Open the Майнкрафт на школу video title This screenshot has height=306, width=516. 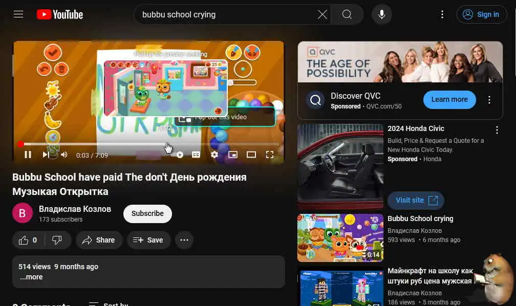click(x=430, y=276)
